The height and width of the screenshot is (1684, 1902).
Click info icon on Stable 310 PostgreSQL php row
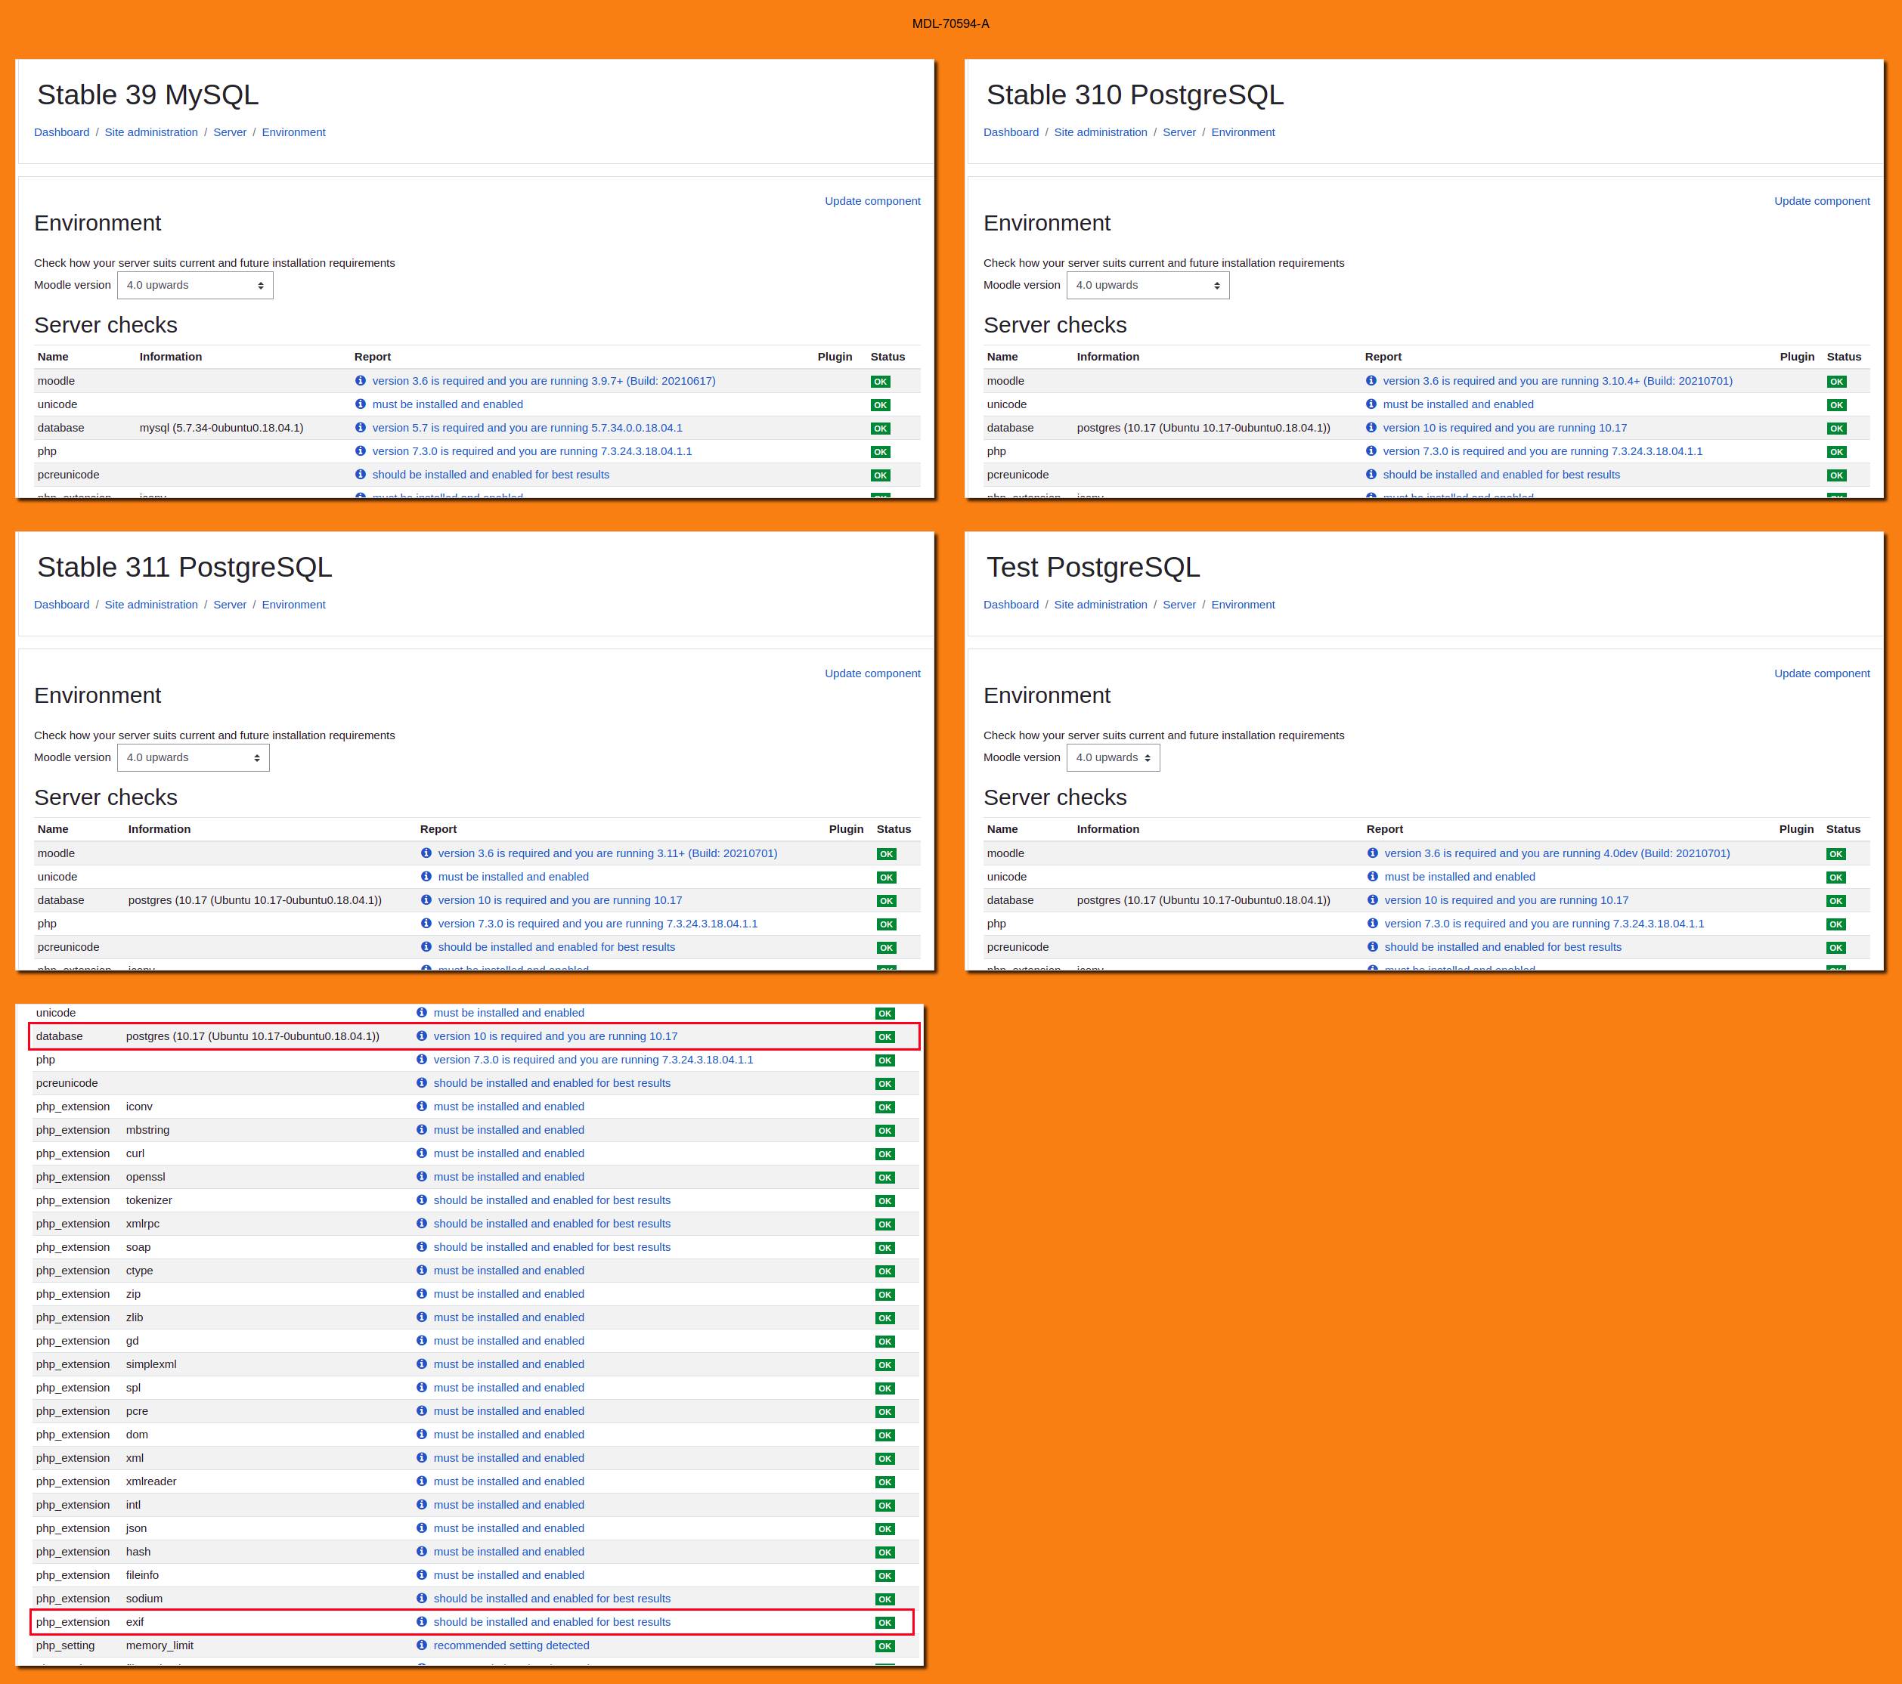pyautogui.click(x=1371, y=450)
